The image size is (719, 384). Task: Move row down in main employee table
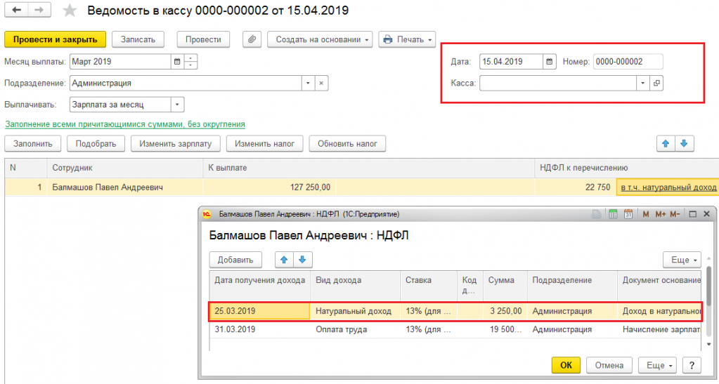[x=682, y=144]
